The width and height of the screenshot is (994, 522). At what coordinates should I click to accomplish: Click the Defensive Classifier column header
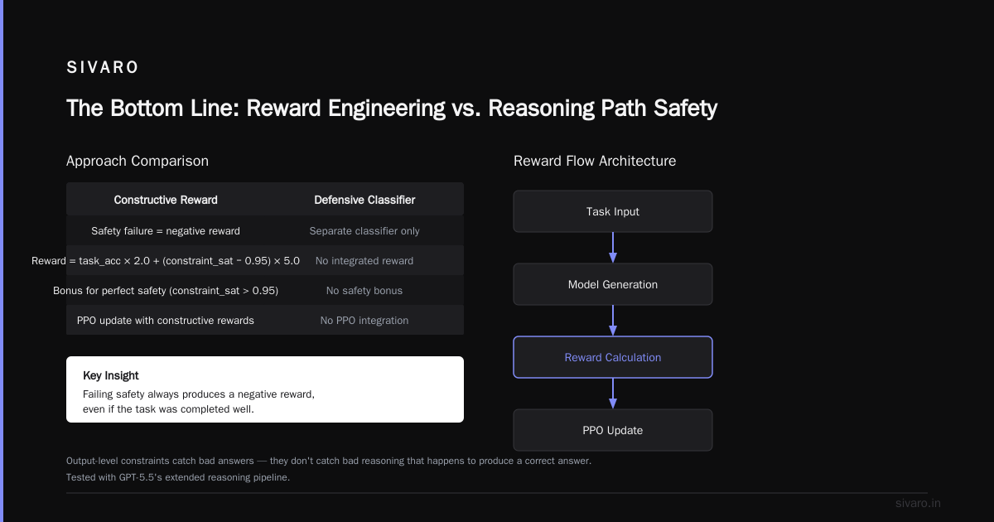364,200
